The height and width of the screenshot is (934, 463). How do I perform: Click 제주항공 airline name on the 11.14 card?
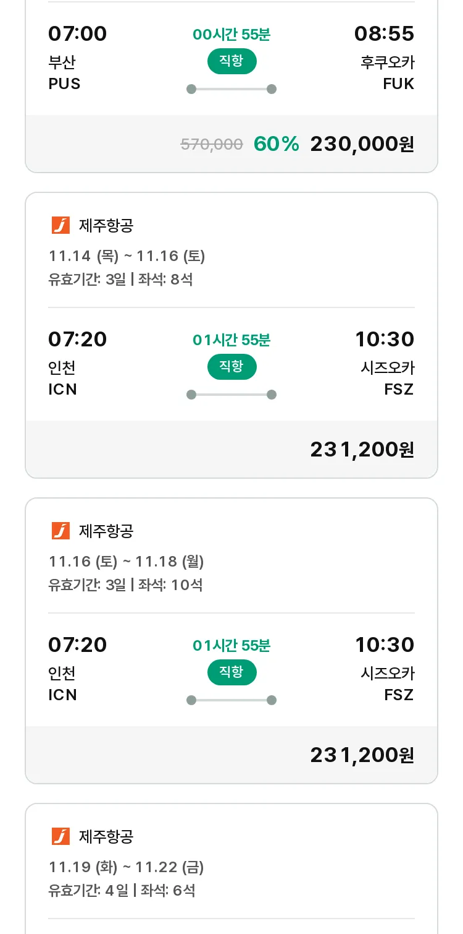click(106, 225)
